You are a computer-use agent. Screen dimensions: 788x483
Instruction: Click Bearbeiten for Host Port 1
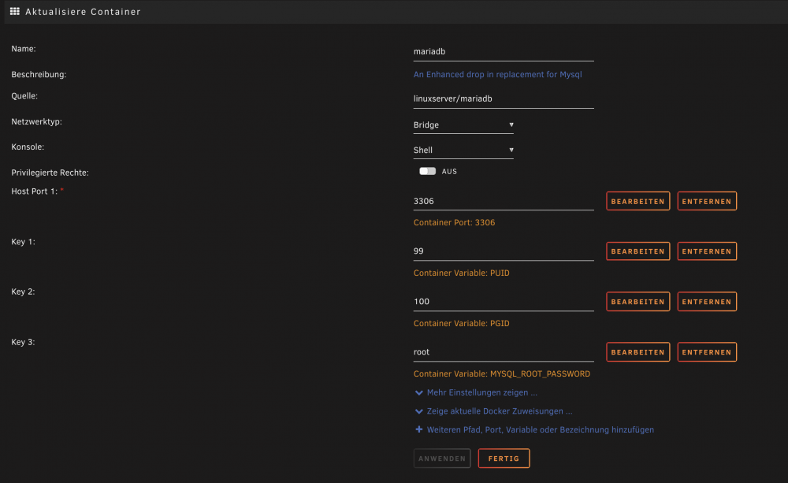[x=637, y=201]
